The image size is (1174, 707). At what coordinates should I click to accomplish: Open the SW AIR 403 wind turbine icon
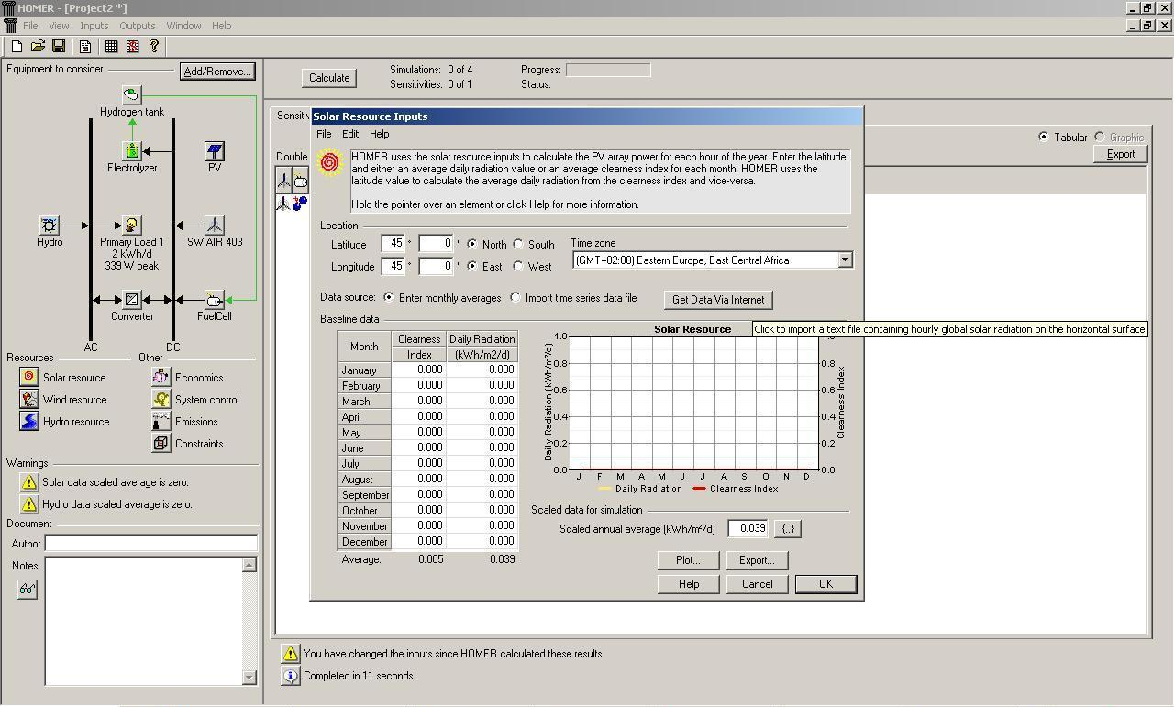[214, 225]
